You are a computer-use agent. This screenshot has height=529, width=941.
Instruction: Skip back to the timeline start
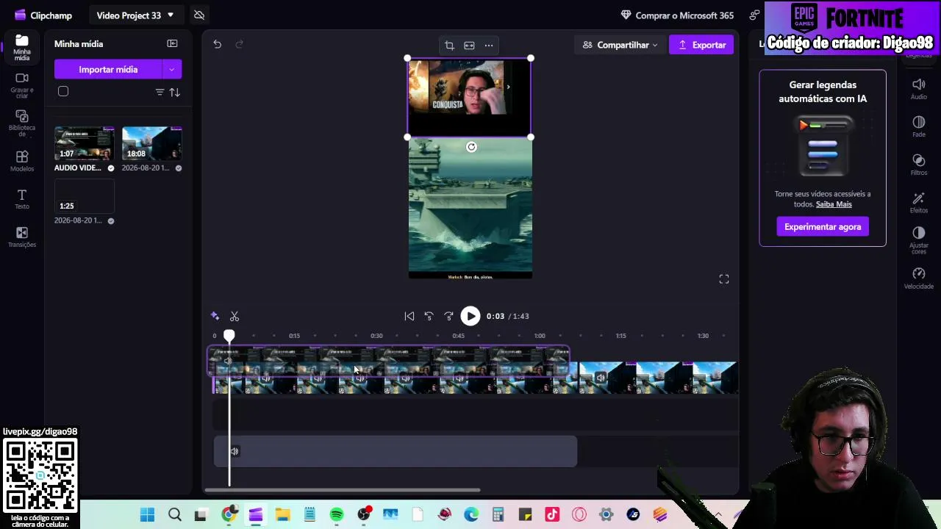409,316
